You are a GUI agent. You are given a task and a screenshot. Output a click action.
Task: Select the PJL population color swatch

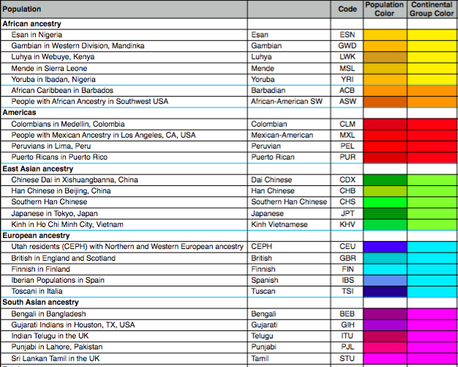(x=385, y=347)
